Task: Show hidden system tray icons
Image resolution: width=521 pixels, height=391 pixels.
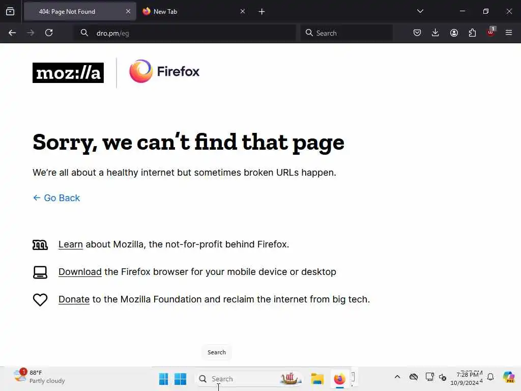Action: tap(397, 377)
